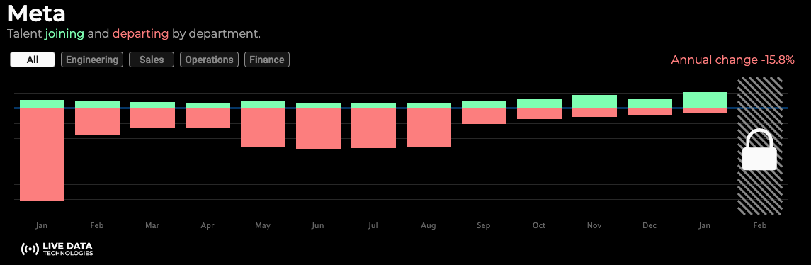Click the first January red departing bar

(42, 154)
